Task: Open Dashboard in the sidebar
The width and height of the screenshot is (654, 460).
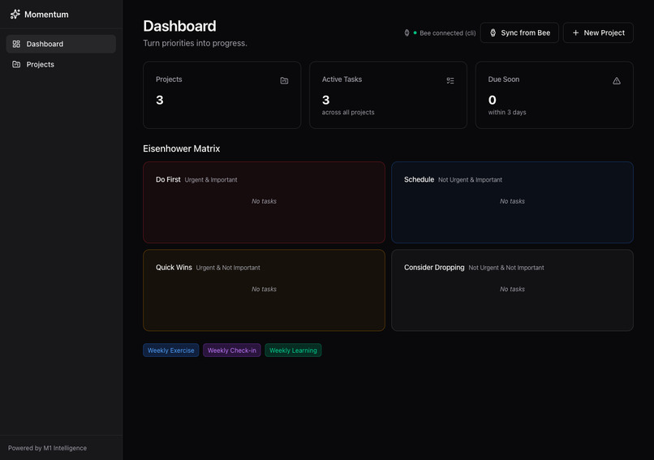Action: tap(61, 44)
